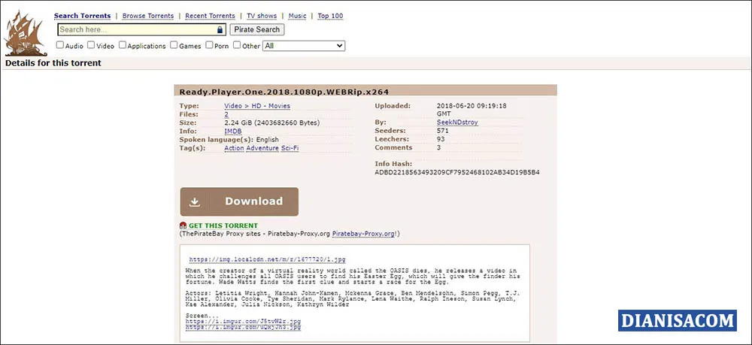The image size is (752, 345).
Task: Open the Piratebay-Proxy.org! link
Action: (365, 234)
